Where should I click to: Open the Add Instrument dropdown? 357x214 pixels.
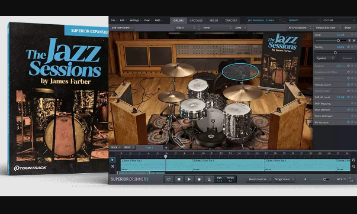pos(123,28)
